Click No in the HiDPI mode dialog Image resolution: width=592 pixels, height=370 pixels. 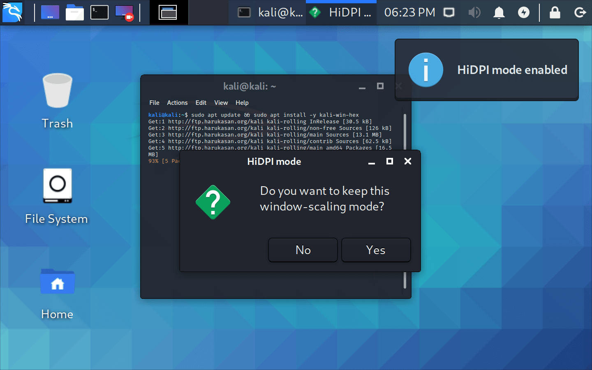[x=303, y=250]
